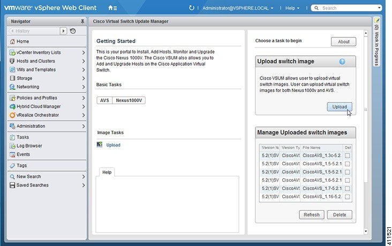Click the Work In Progress note icon
The width and height of the screenshot is (392, 246).
(377, 20)
